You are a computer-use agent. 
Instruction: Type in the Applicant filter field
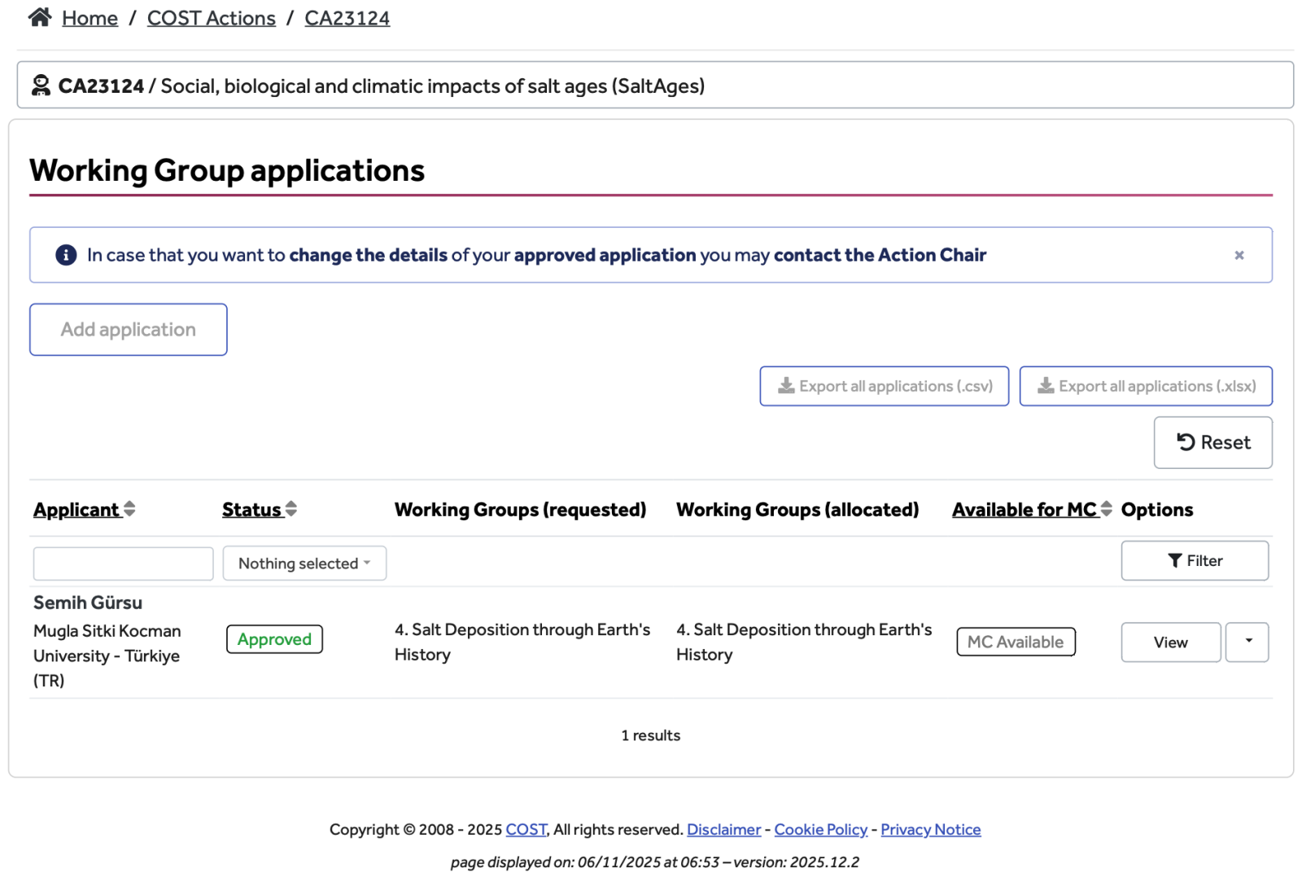123,563
